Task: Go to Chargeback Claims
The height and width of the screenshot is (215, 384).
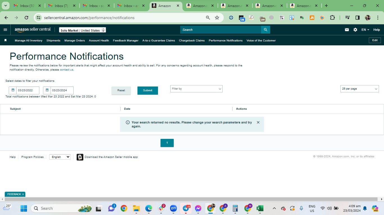Action: pyautogui.click(x=192, y=41)
